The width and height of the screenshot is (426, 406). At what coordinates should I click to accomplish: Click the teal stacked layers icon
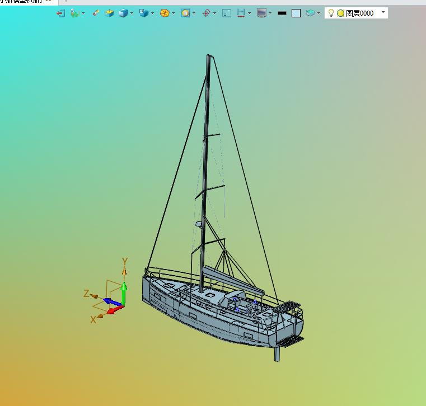(x=310, y=13)
